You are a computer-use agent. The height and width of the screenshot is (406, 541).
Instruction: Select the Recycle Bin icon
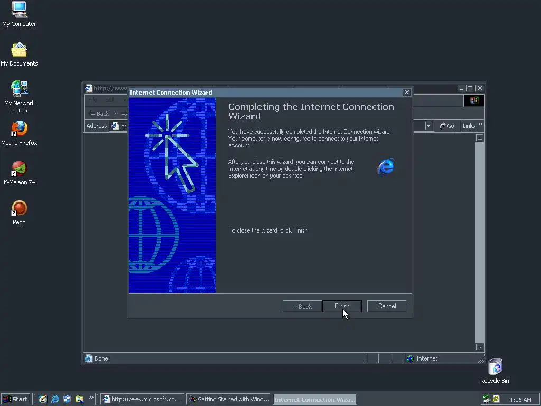tap(495, 366)
